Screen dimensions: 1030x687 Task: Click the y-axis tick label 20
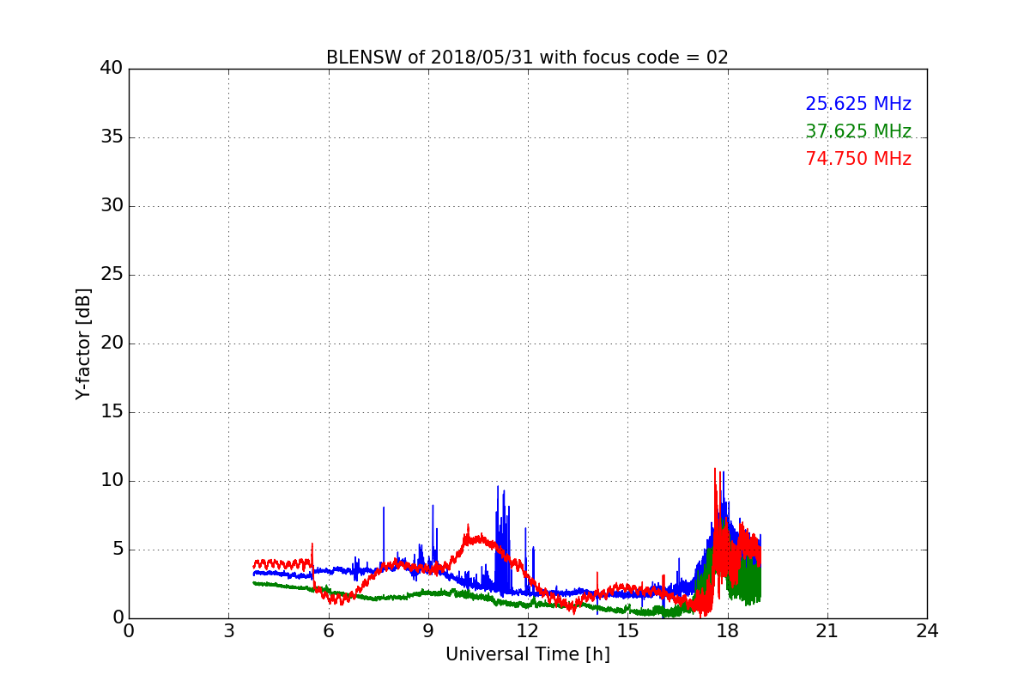(x=112, y=343)
